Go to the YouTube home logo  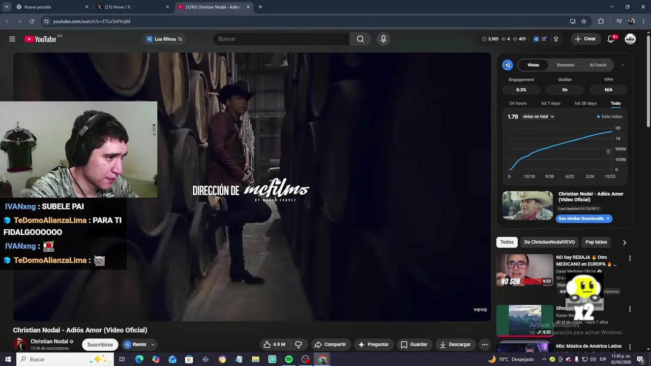[x=40, y=39]
